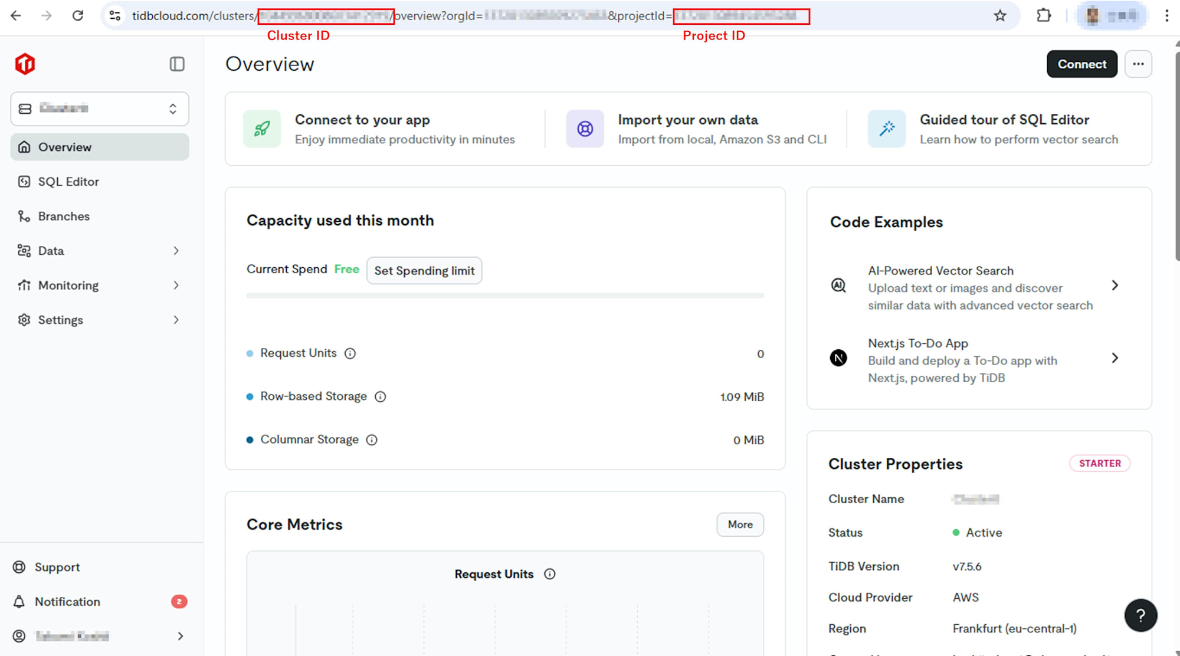The width and height of the screenshot is (1180, 656).
Task: Open Connect to your app card
Action: coord(379,129)
